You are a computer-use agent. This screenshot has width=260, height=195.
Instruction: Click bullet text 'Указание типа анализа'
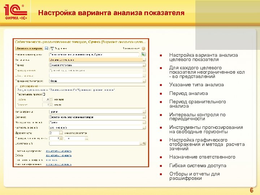point(196,85)
